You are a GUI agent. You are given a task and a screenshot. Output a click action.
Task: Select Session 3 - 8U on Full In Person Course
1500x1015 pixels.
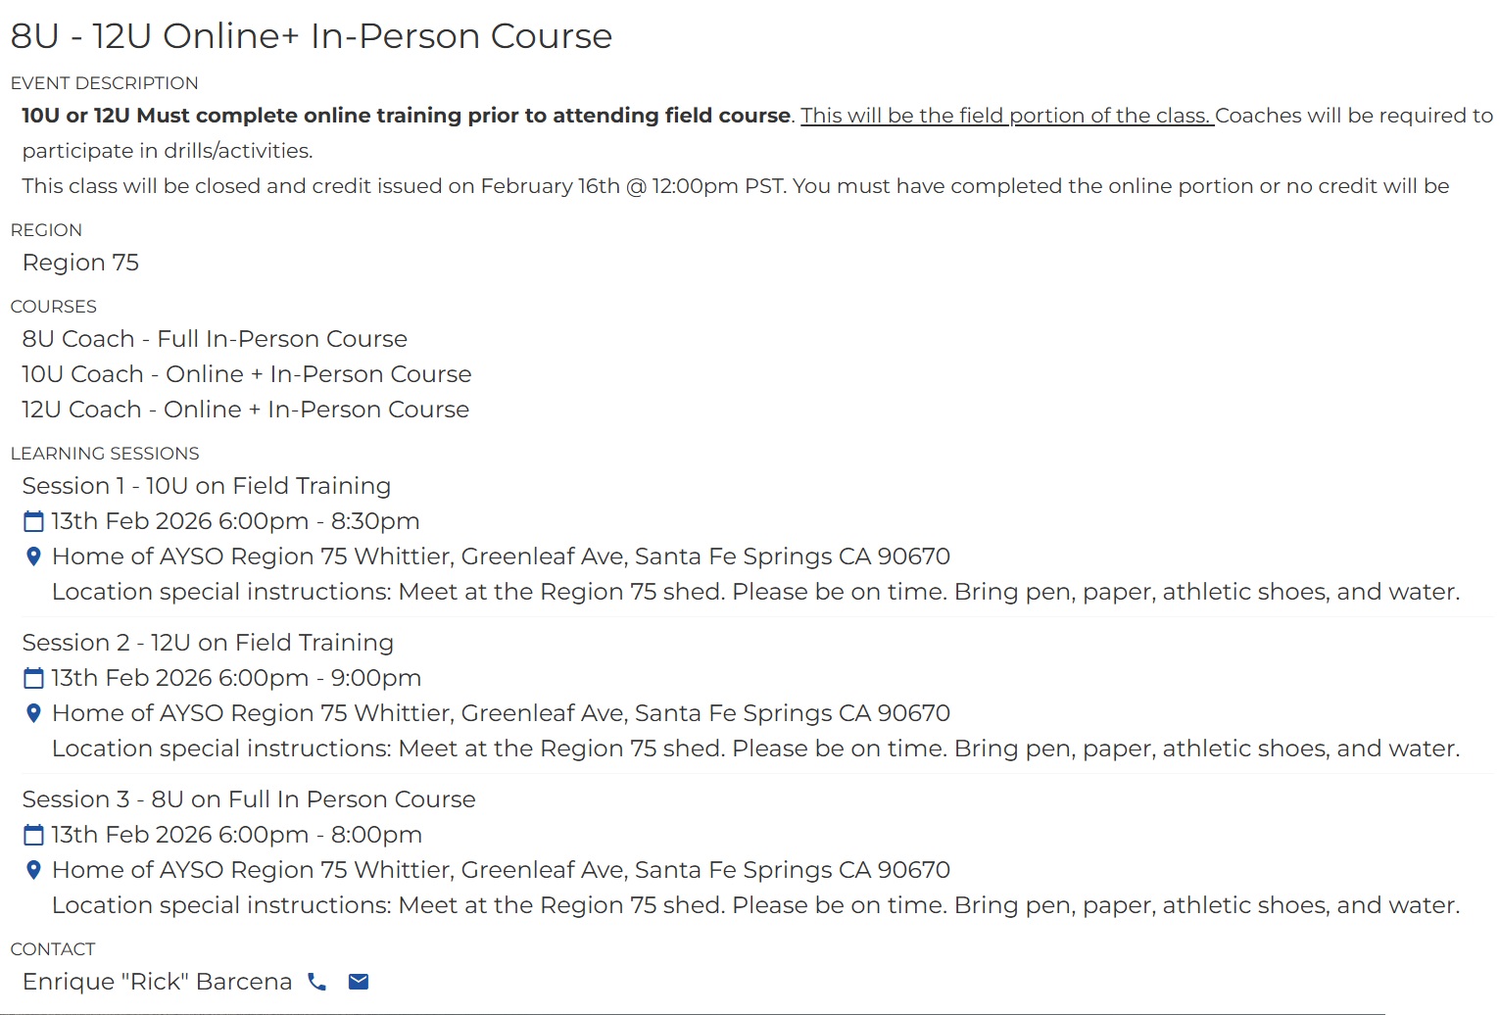click(x=249, y=799)
